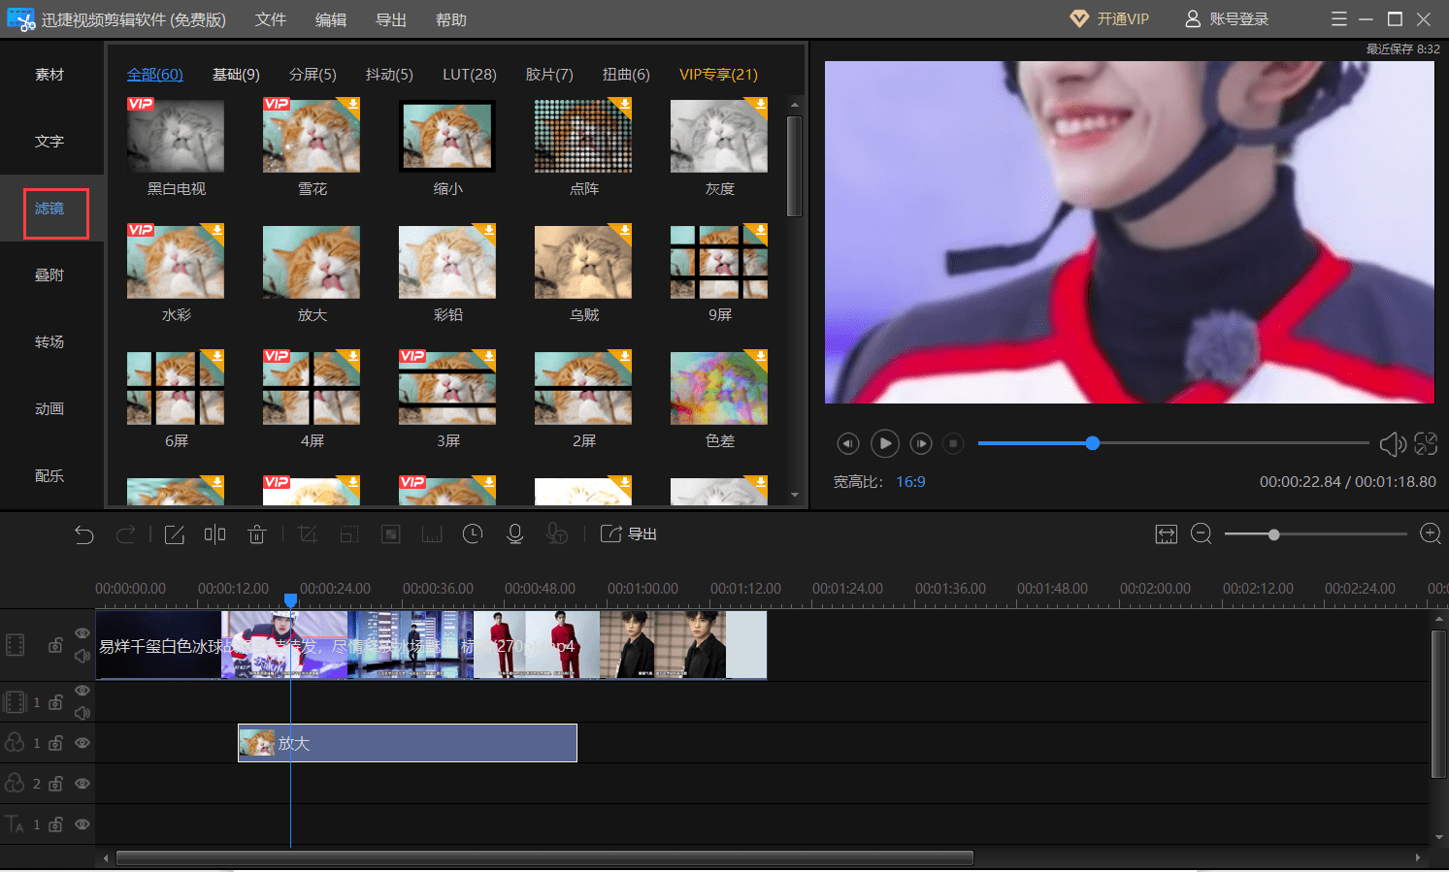1449x872 pixels.
Task: Click the undo arrow icon
Action: pos(84,534)
